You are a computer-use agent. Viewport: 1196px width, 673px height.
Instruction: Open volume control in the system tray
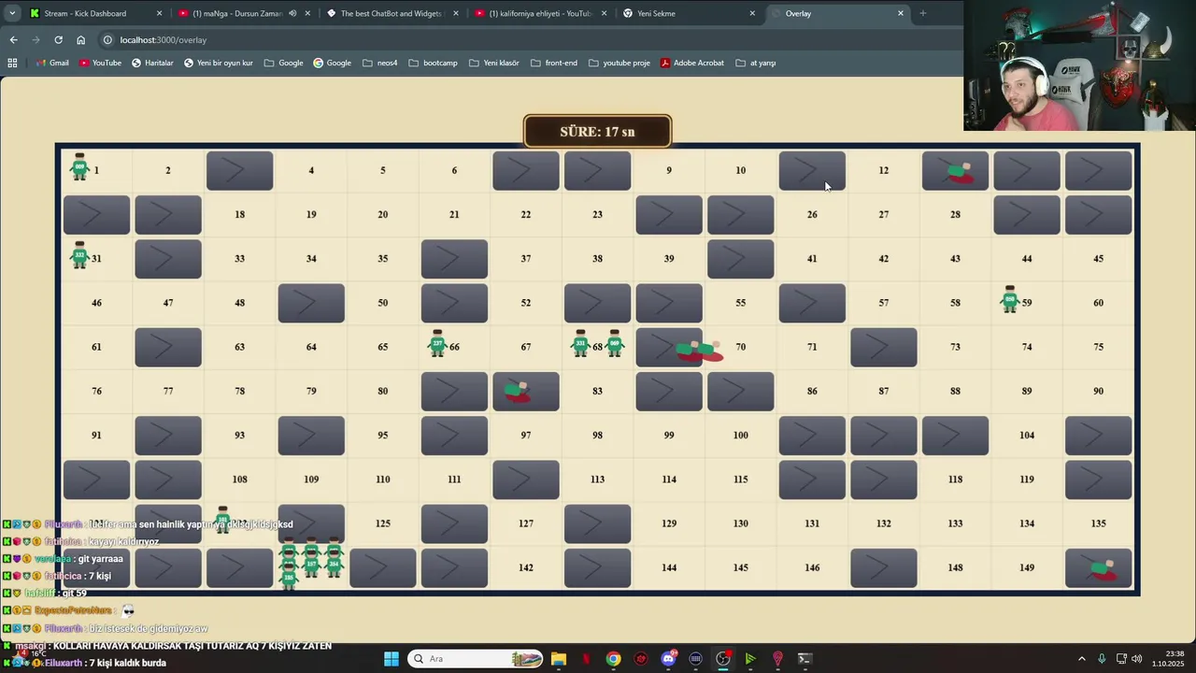click(x=1137, y=659)
